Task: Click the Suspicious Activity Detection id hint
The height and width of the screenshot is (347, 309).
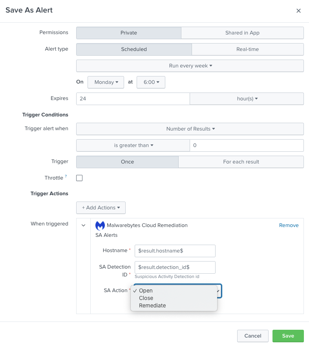Action: (167, 276)
